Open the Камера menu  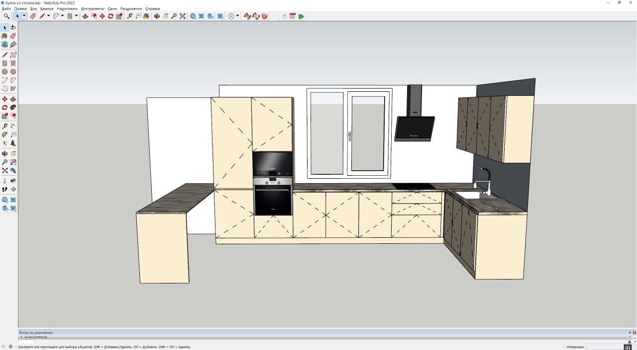47,8
